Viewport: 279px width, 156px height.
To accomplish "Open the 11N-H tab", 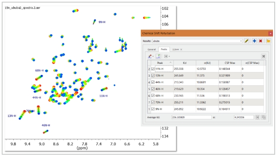I will tap(176, 50).
